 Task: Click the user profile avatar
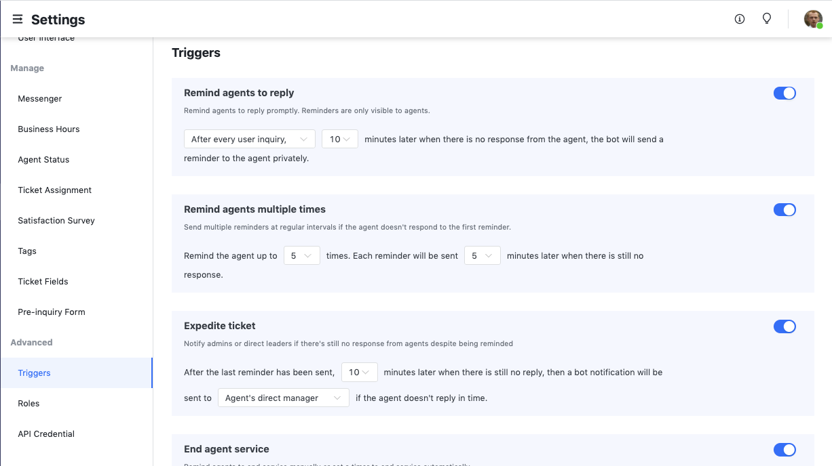click(812, 18)
